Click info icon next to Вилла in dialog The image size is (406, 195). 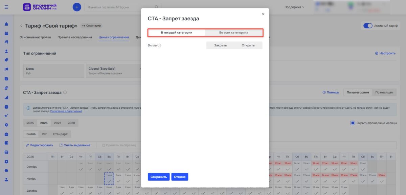click(159, 45)
